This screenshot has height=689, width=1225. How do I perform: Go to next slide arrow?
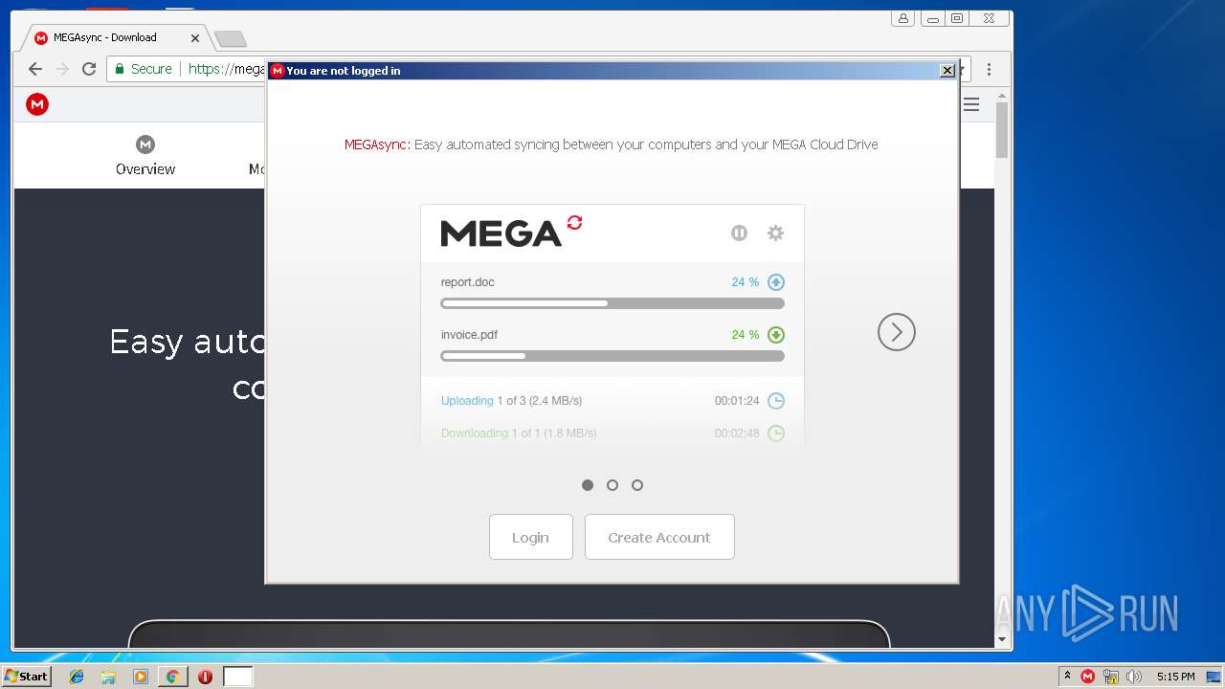click(897, 332)
